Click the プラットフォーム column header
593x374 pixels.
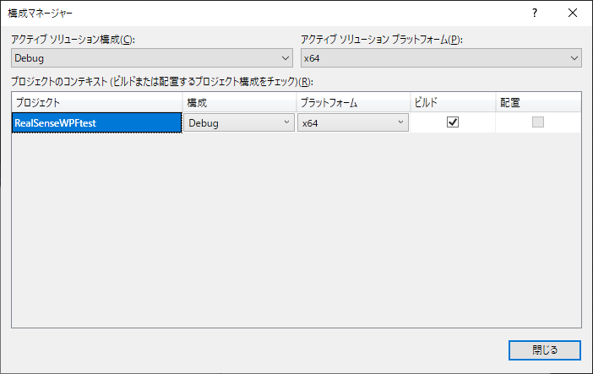click(x=353, y=102)
